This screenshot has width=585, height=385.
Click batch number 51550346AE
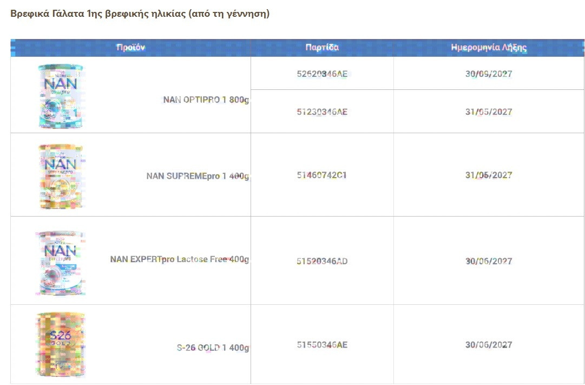(x=322, y=345)
